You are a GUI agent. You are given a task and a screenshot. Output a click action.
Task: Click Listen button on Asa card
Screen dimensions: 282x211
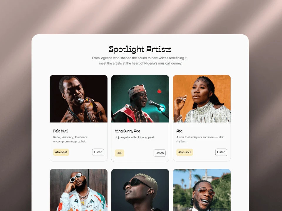pyautogui.click(x=221, y=152)
